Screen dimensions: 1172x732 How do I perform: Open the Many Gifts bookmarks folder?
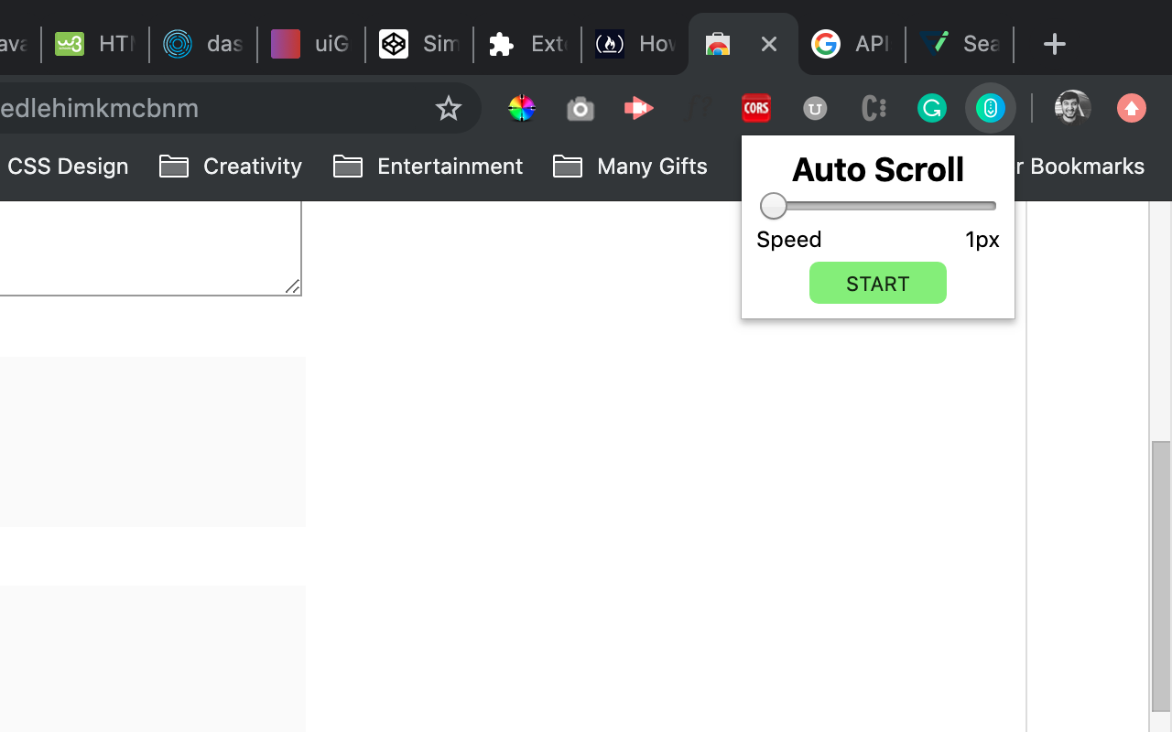630,167
